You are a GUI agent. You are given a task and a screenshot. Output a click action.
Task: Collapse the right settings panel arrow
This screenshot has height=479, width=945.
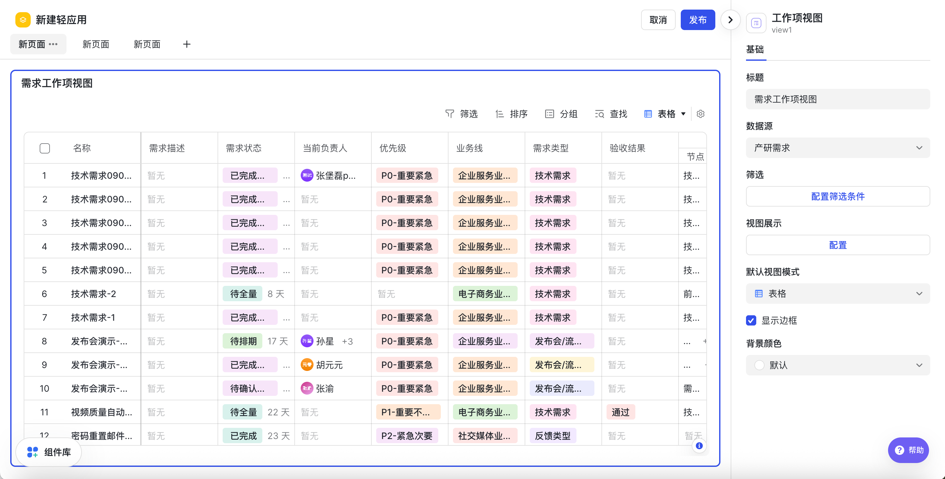pyautogui.click(x=730, y=20)
